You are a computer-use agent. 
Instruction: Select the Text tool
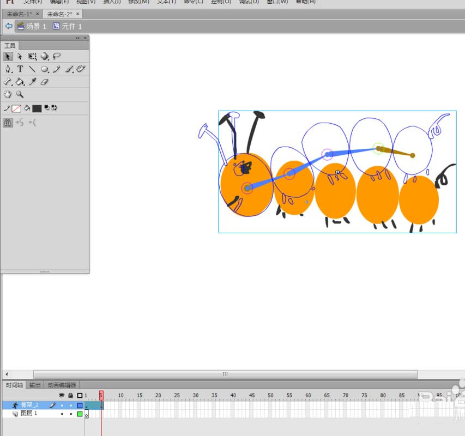(20, 69)
